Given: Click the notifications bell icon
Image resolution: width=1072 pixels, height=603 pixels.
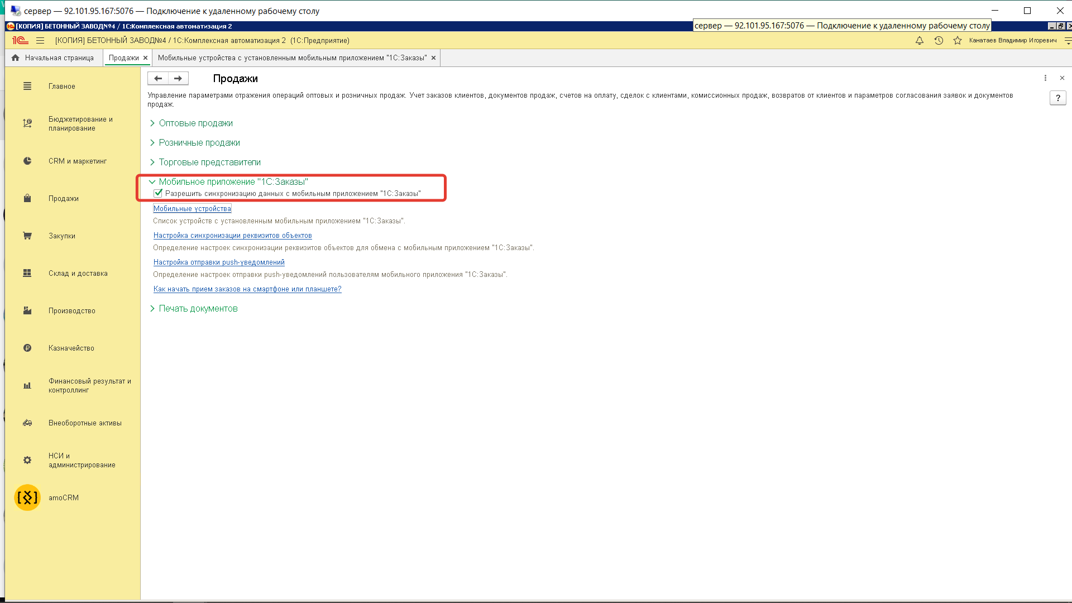Looking at the screenshot, I should (x=920, y=41).
